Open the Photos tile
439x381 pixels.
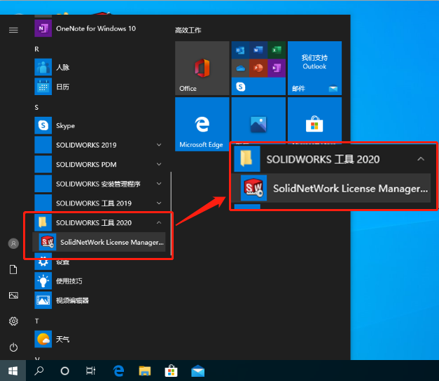[x=258, y=120]
